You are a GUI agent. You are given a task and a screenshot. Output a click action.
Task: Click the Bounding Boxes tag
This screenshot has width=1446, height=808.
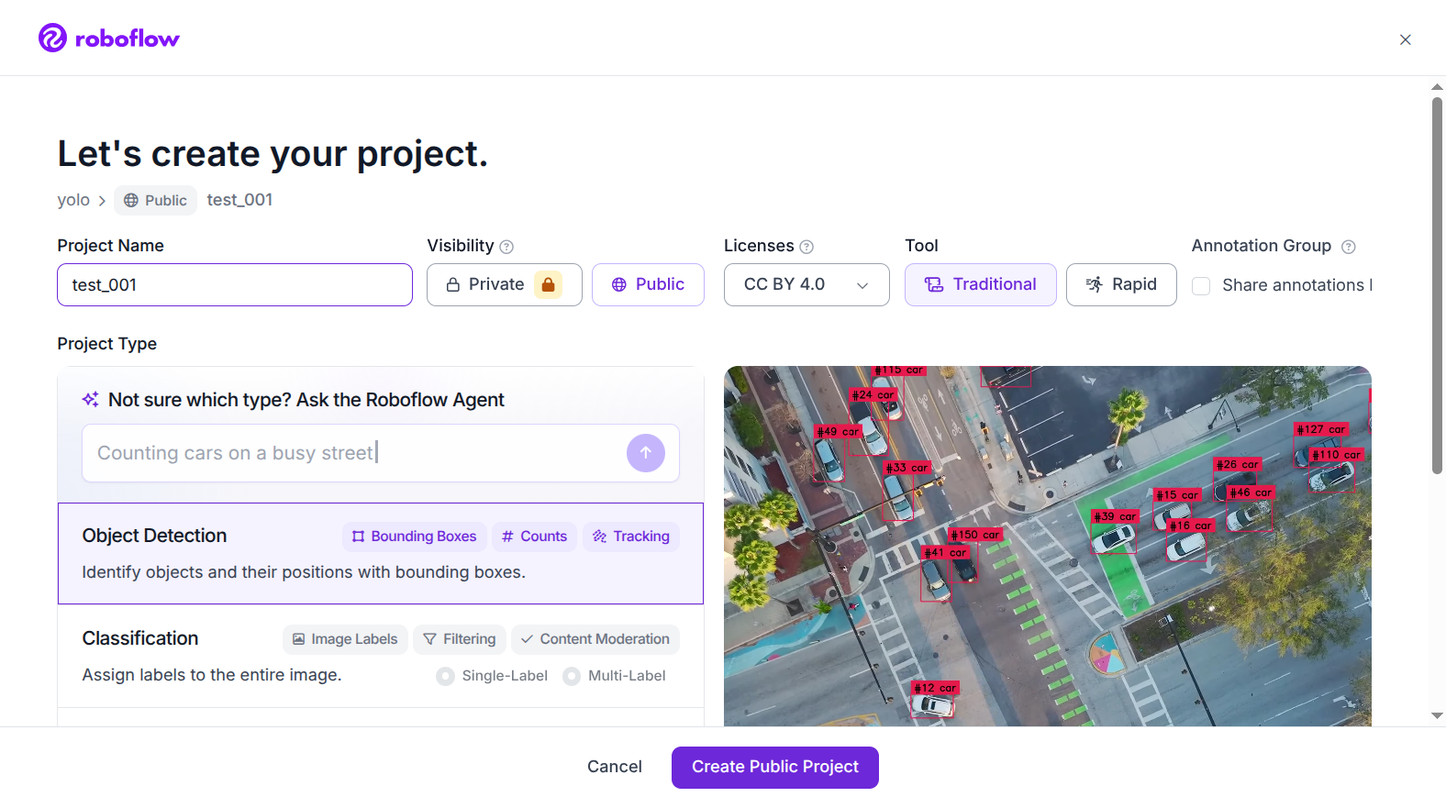coord(414,537)
